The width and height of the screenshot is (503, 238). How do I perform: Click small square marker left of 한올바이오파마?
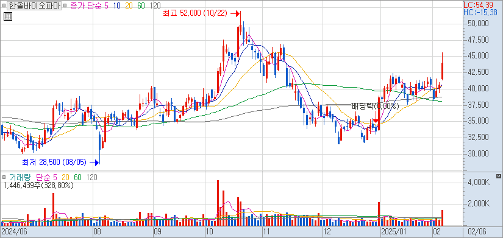pyautogui.click(x=3, y=5)
